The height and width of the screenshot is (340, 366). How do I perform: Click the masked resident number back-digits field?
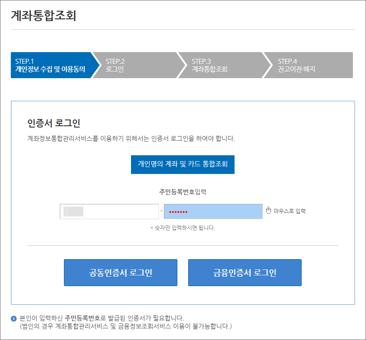tap(213, 212)
